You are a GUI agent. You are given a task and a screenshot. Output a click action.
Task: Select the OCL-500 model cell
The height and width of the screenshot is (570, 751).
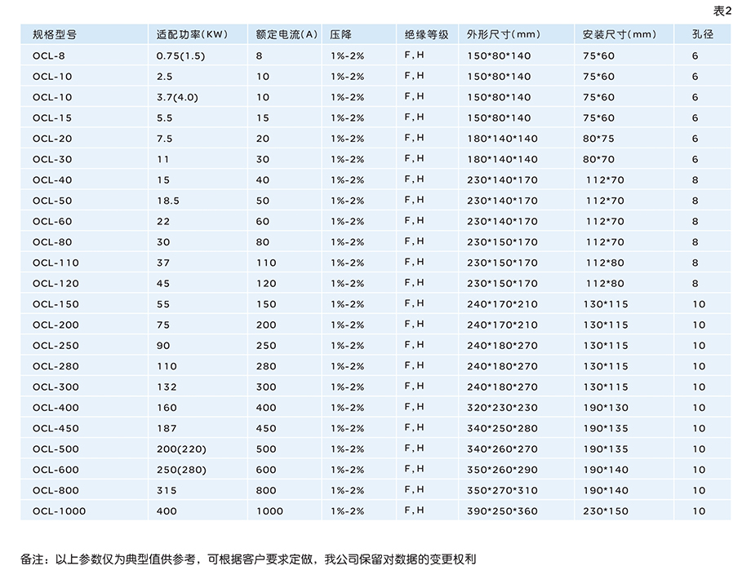56,448
